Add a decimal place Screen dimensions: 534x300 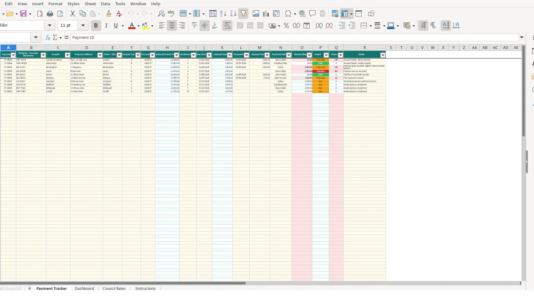tap(319, 26)
